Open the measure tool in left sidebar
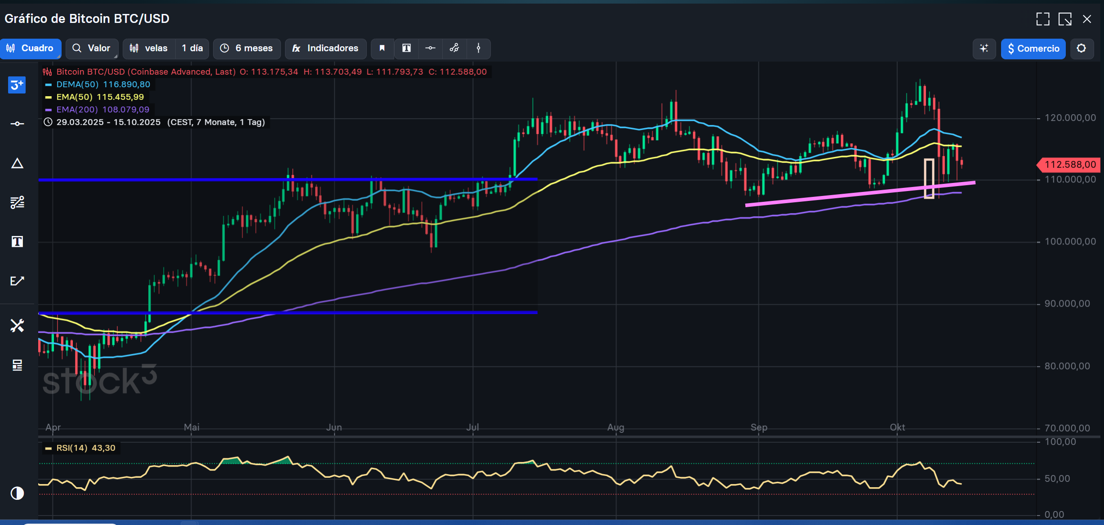This screenshot has height=525, width=1104. pos(17,281)
